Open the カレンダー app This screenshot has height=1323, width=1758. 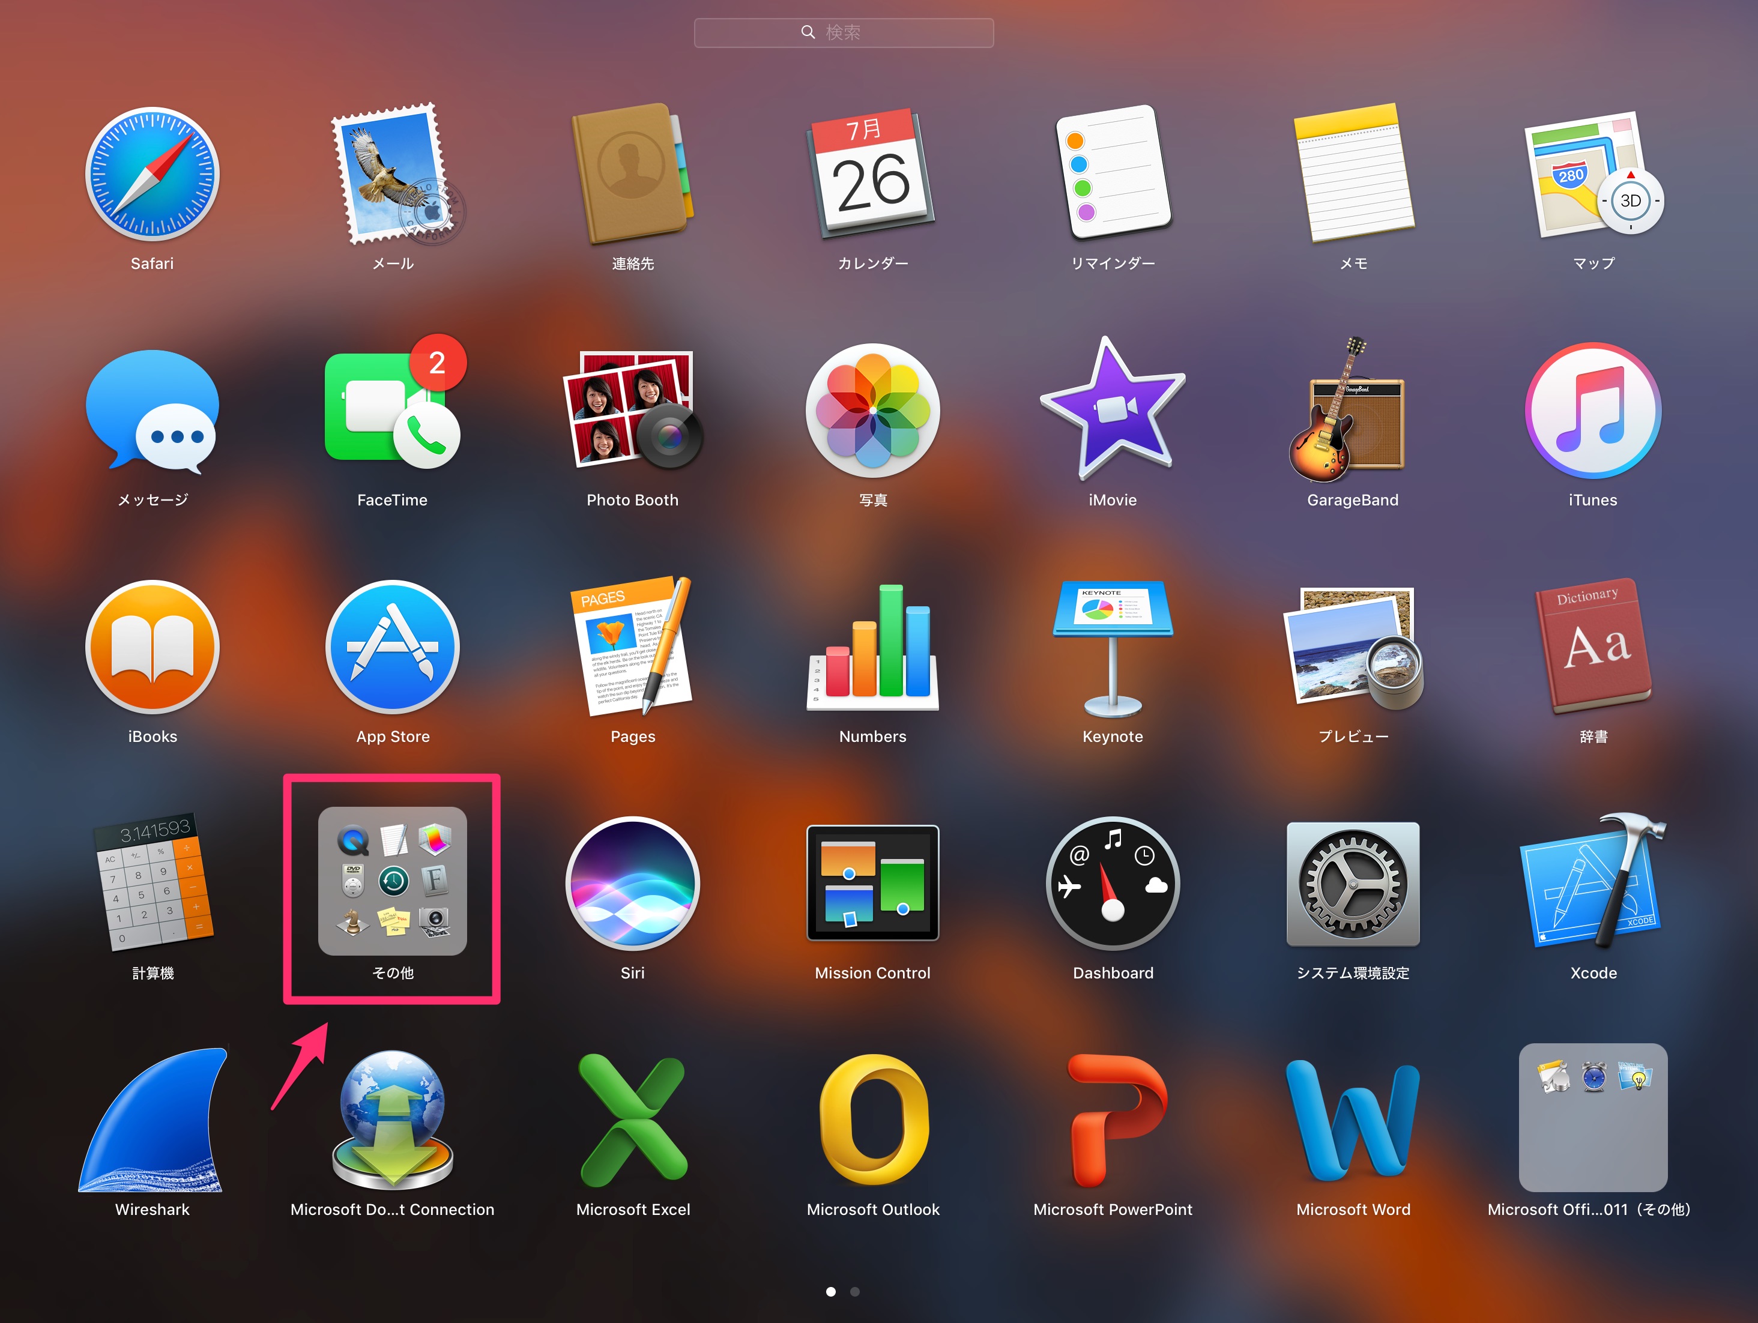tap(872, 174)
